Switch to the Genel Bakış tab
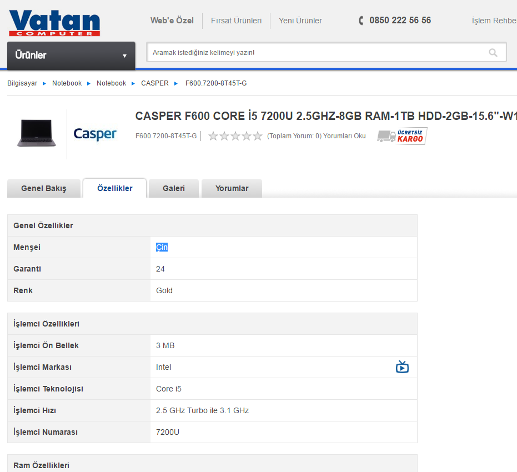 43,188
